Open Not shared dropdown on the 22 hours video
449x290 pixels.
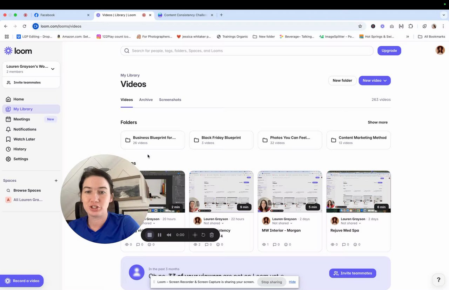tap(214, 223)
